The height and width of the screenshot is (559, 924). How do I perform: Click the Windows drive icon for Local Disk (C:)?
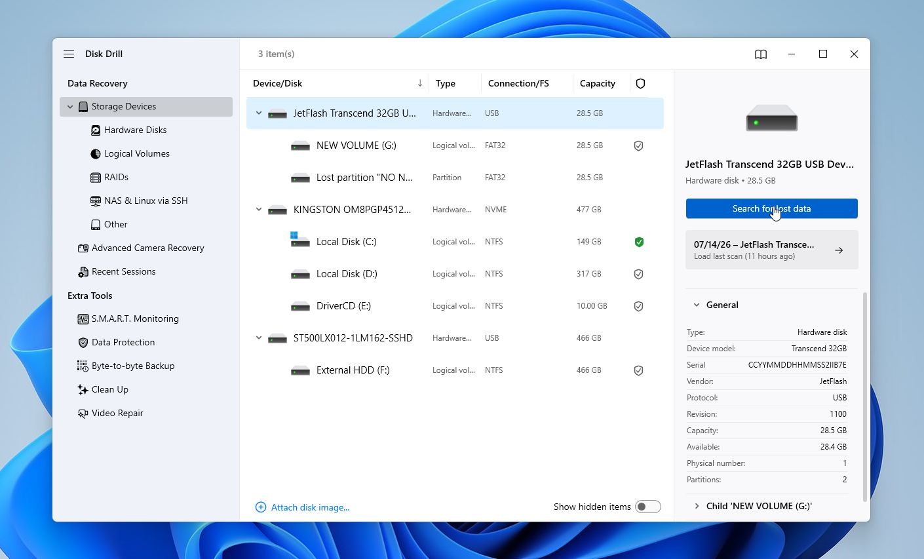click(x=299, y=239)
